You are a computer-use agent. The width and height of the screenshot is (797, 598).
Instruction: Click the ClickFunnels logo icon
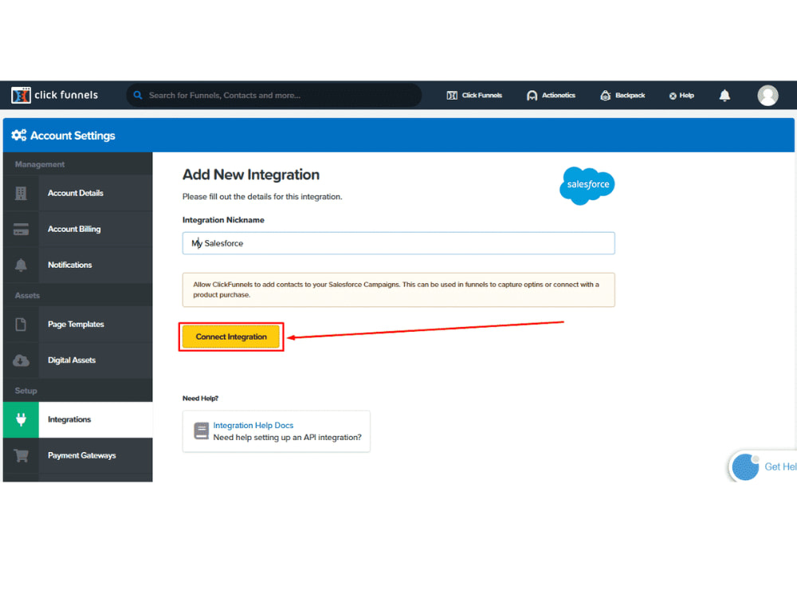coord(21,95)
